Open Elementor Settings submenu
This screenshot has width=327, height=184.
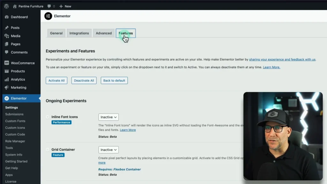tap(11, 107)
